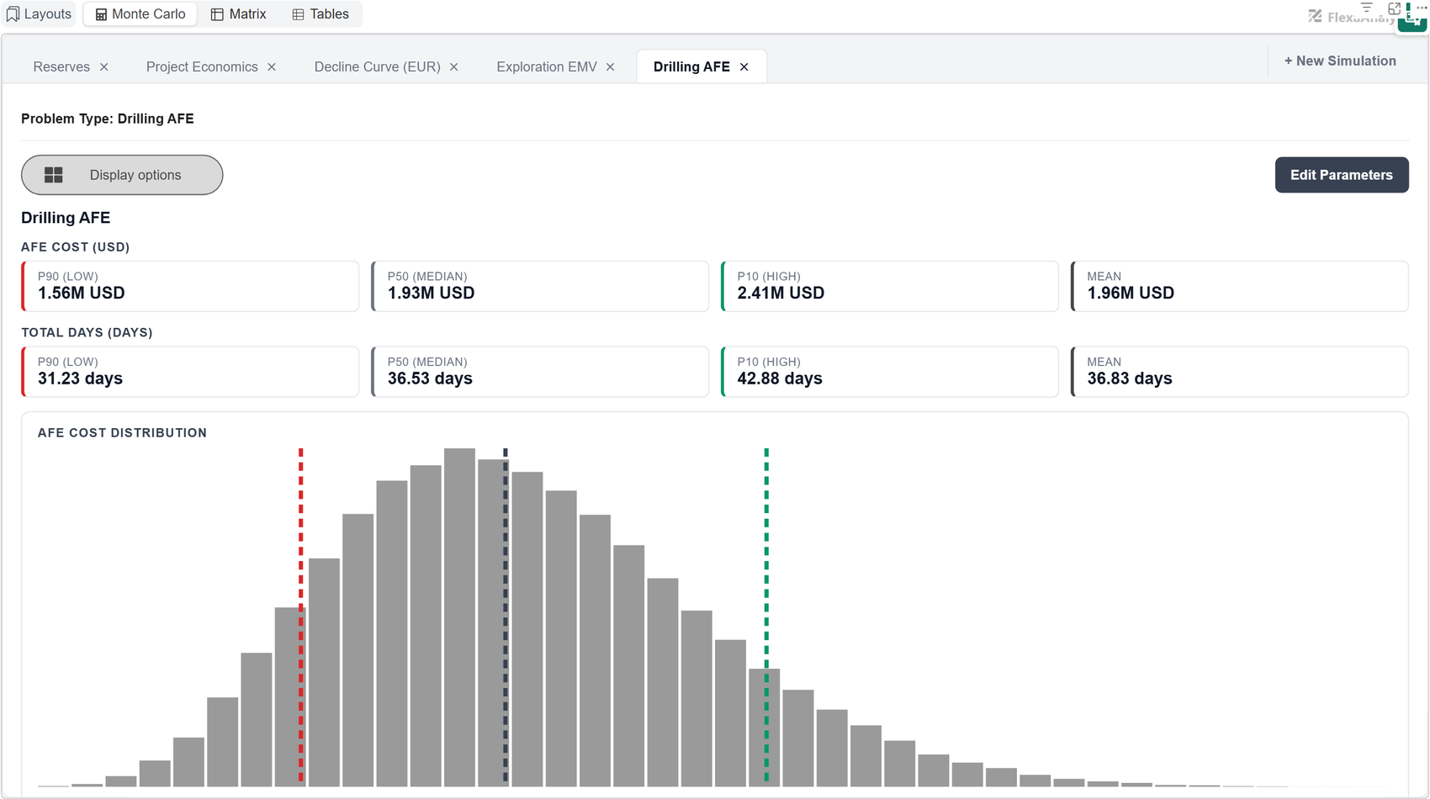Close the Reserves tab
1430x799 pixels.
click(x=104, y=67)
